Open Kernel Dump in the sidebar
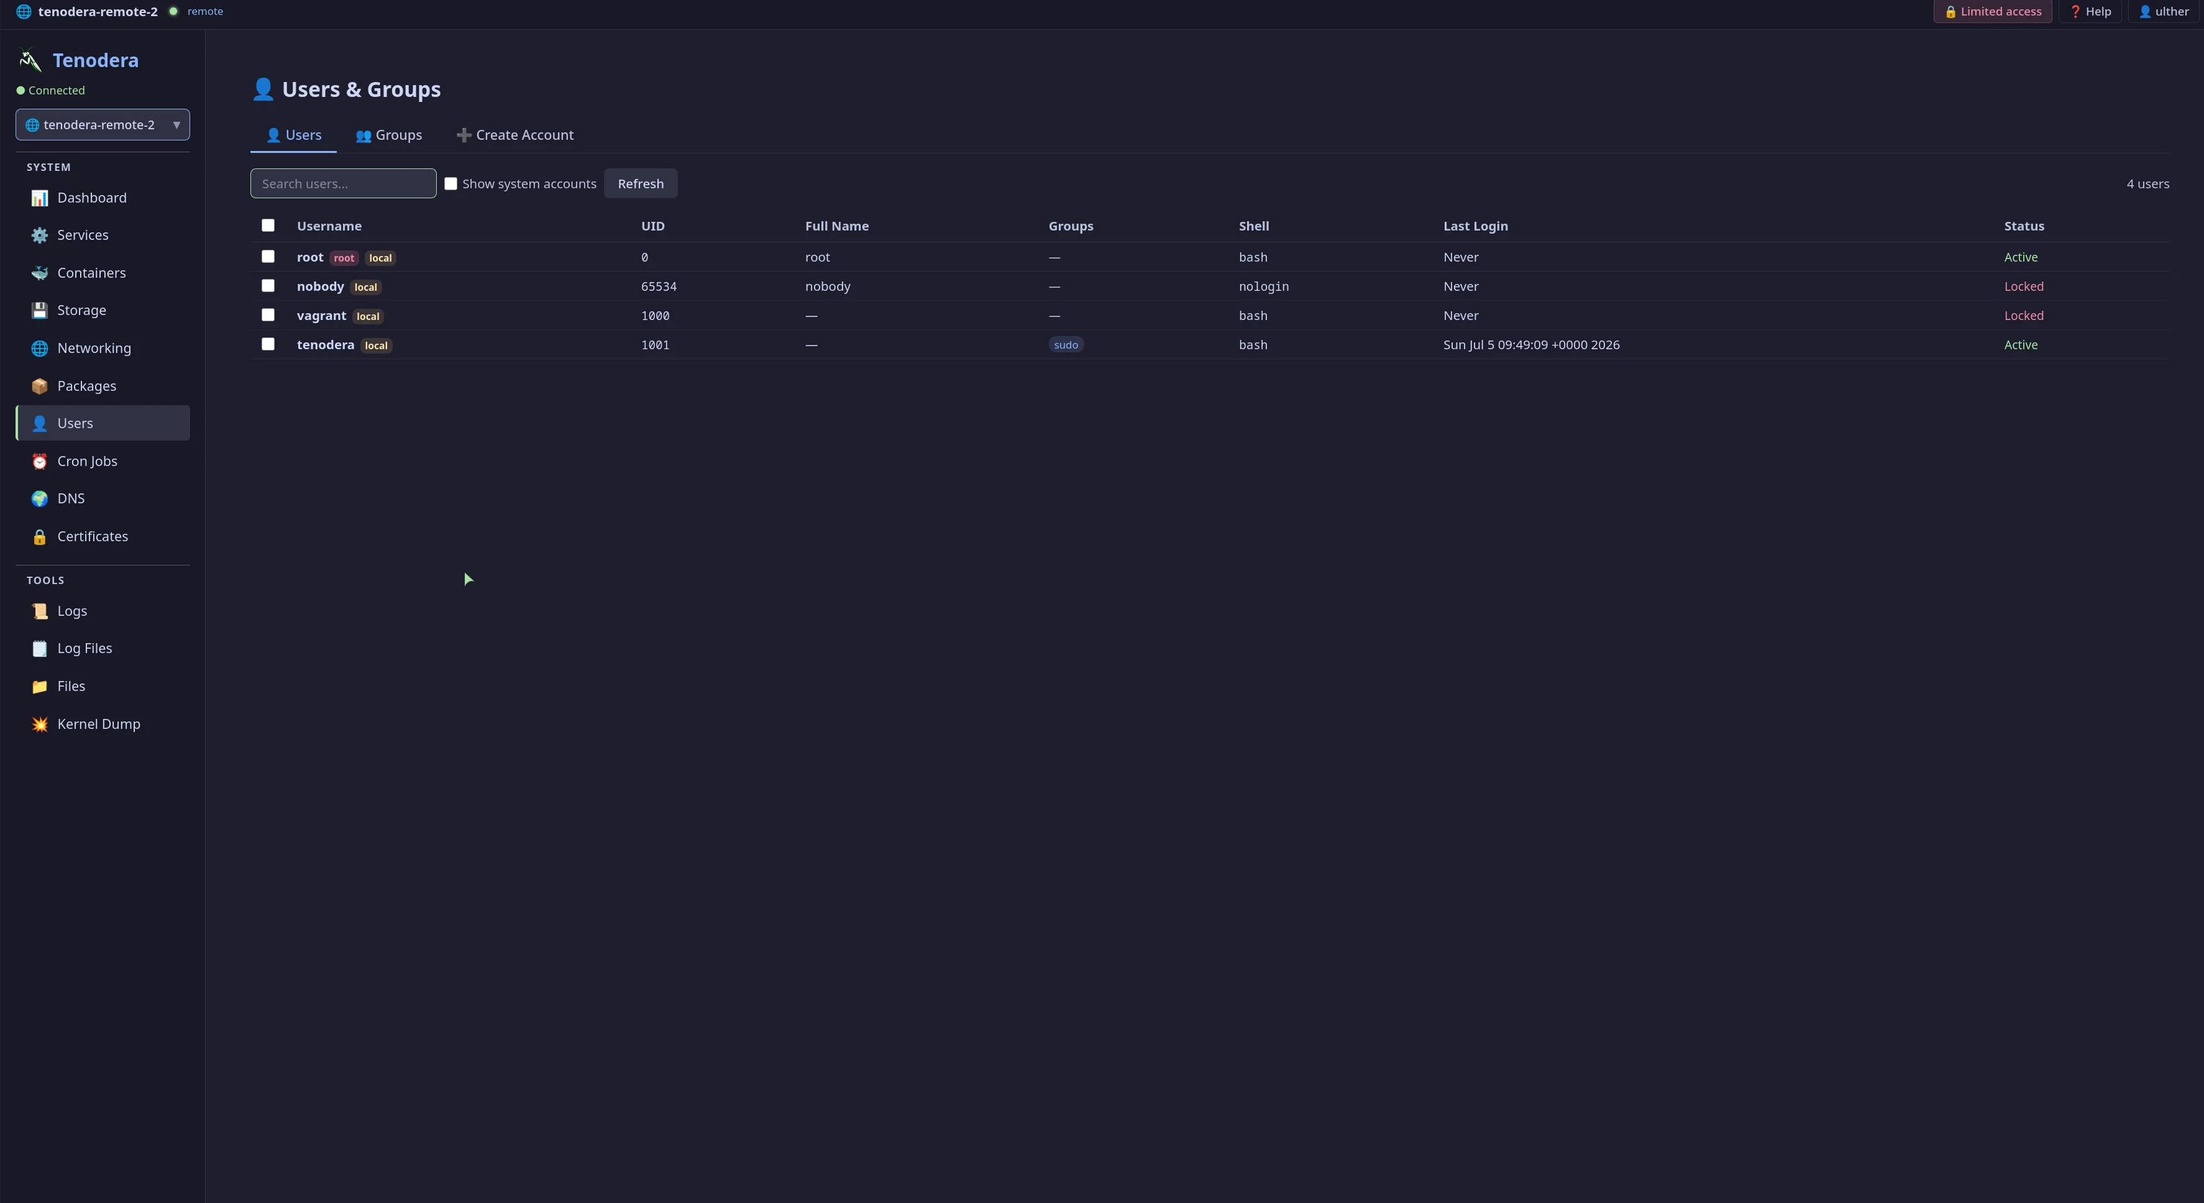The height and width of the screenshot is (1203, 2204). (103, 724)
